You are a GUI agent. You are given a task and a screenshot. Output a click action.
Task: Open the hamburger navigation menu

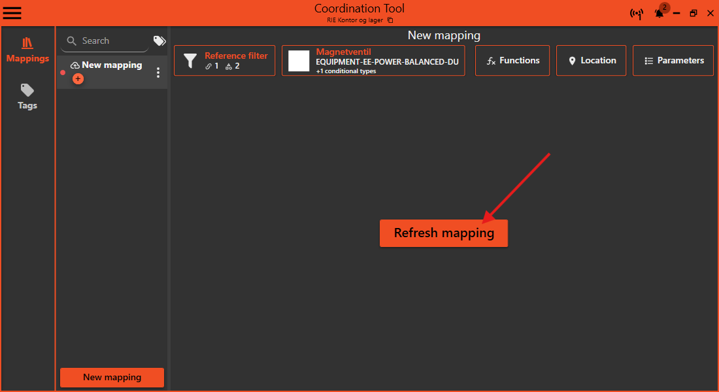[x=12, y=12]
